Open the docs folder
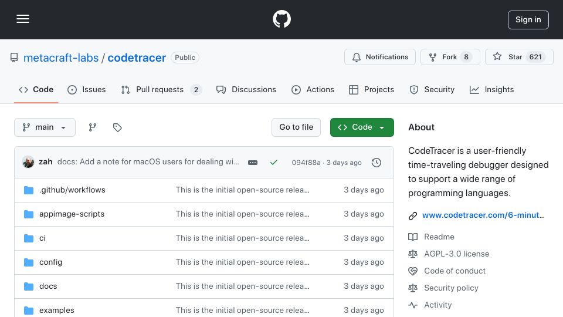This screenshot has width=563, height=317. (x=48, y=286)
